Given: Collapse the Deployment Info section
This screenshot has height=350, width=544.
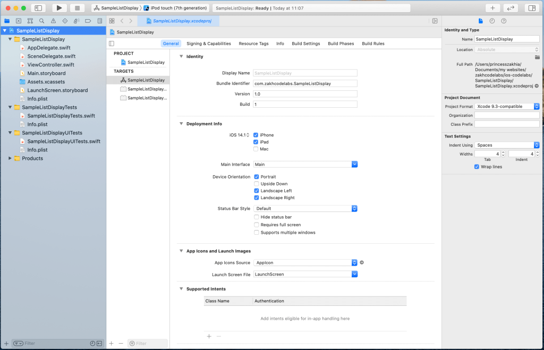Looking at the screenshot, I should [181, 124].
